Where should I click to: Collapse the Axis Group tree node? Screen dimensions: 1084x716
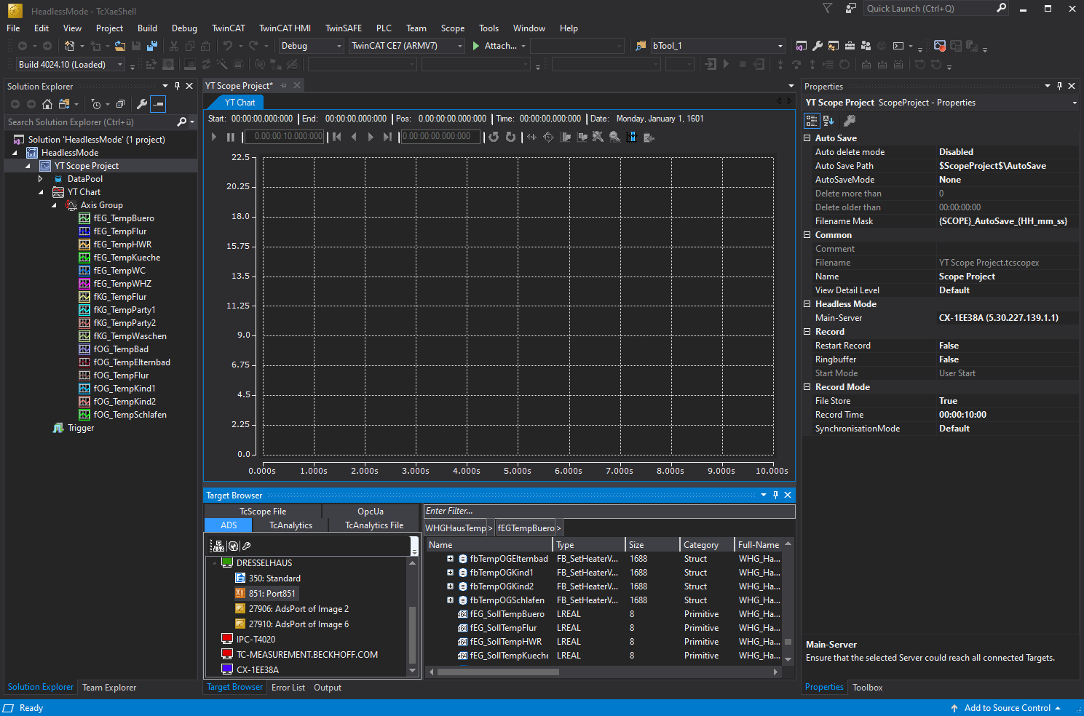point(54,205)
